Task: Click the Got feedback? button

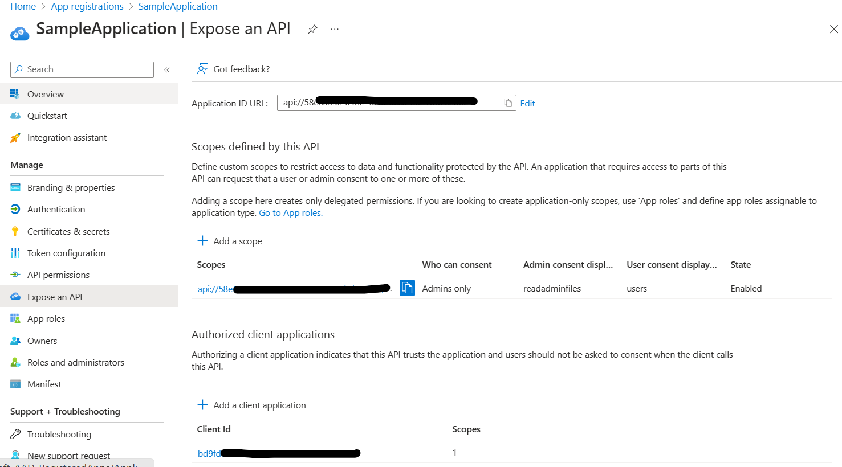Action: [234, 69]
